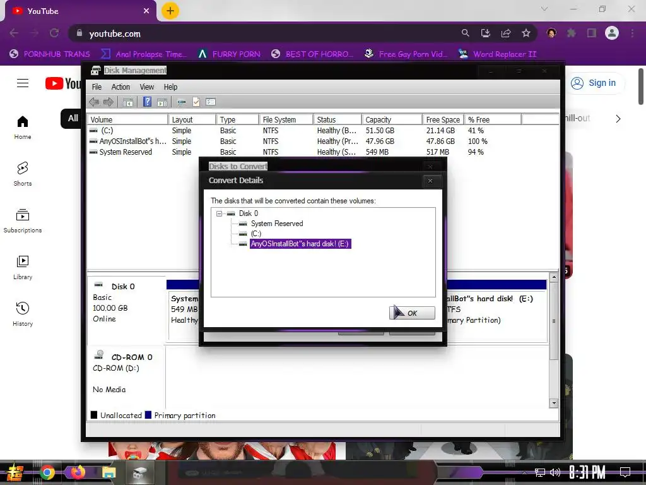Select the All filter chip on YouTube
Image resolution: width=646 pixels, height=485 pixels.
tap(72, 118)
